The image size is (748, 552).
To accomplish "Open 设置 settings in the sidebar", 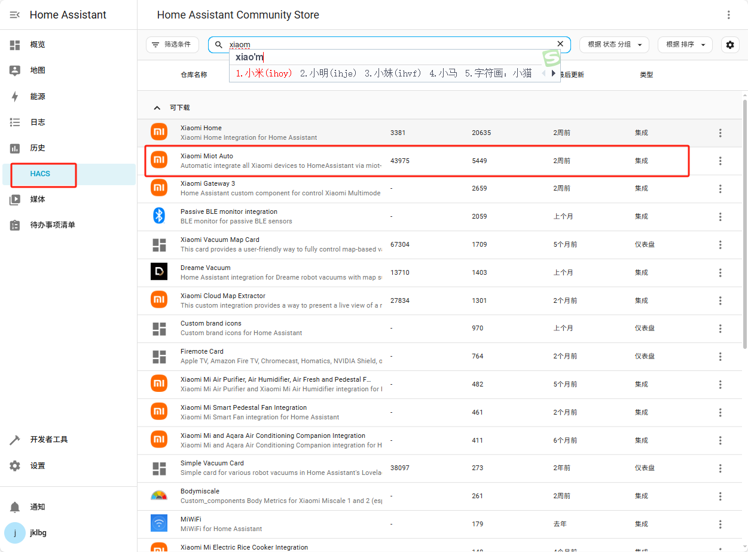I will point(69,466).
